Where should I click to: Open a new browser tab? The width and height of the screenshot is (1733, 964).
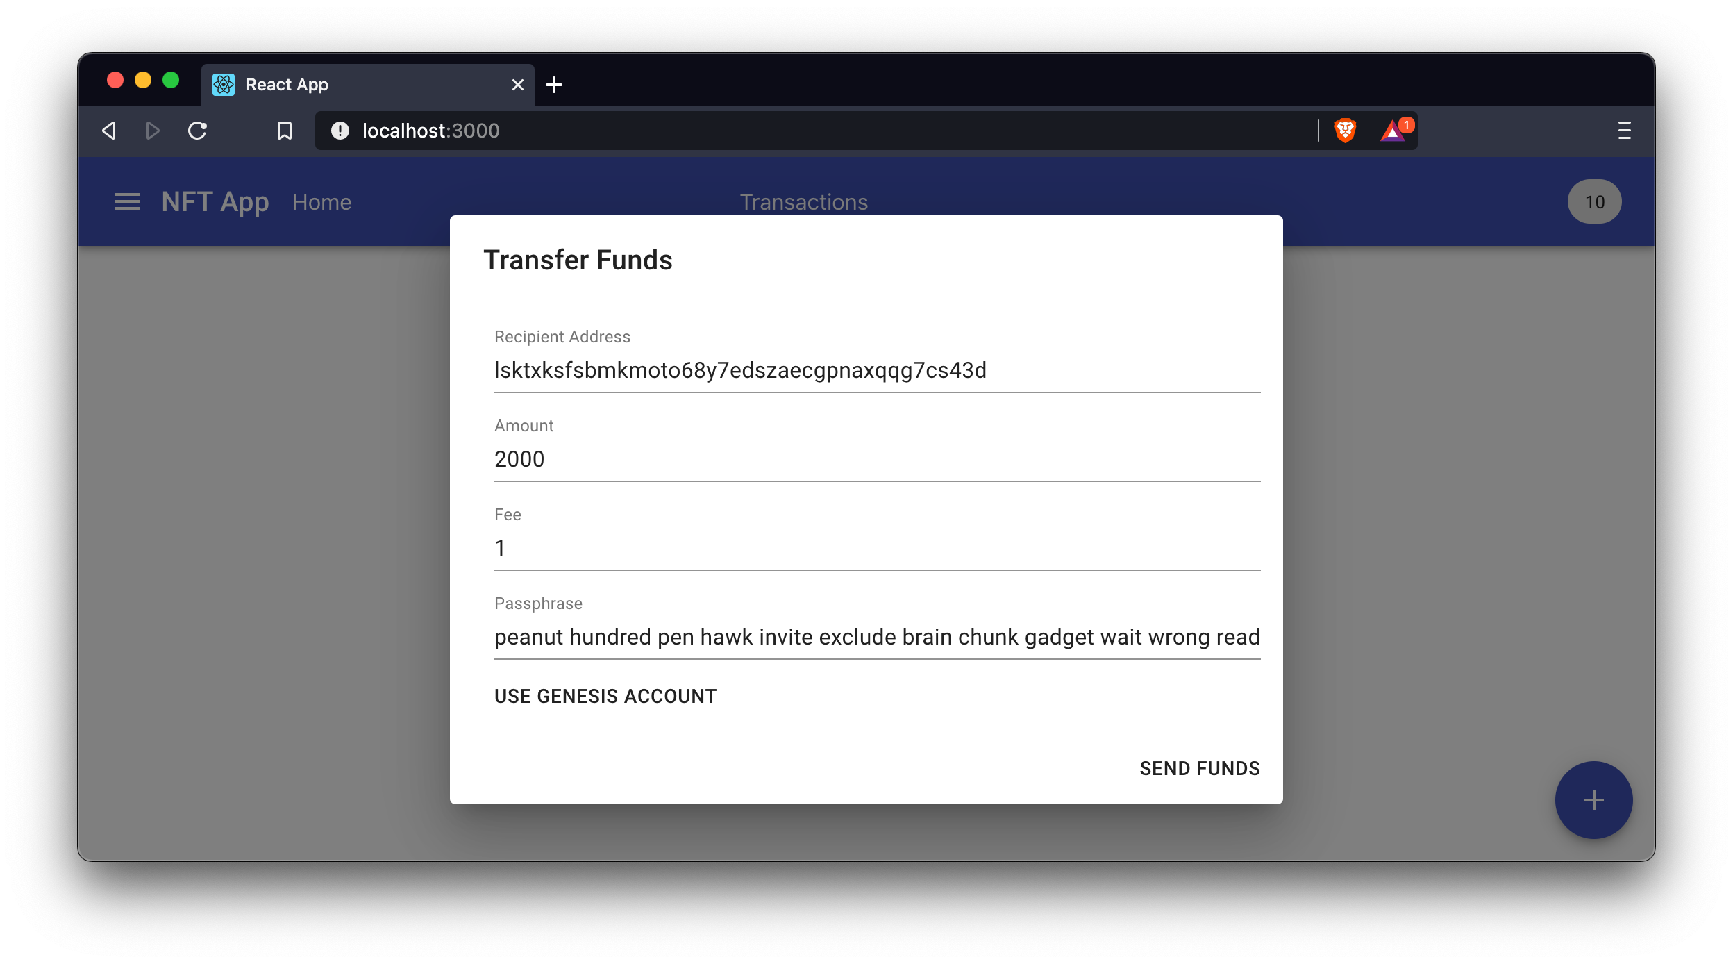pos(554,84)
